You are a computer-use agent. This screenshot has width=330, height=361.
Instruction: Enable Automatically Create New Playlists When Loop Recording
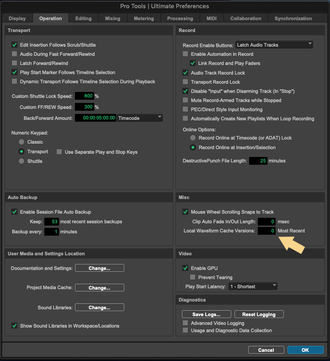(186, 119)
